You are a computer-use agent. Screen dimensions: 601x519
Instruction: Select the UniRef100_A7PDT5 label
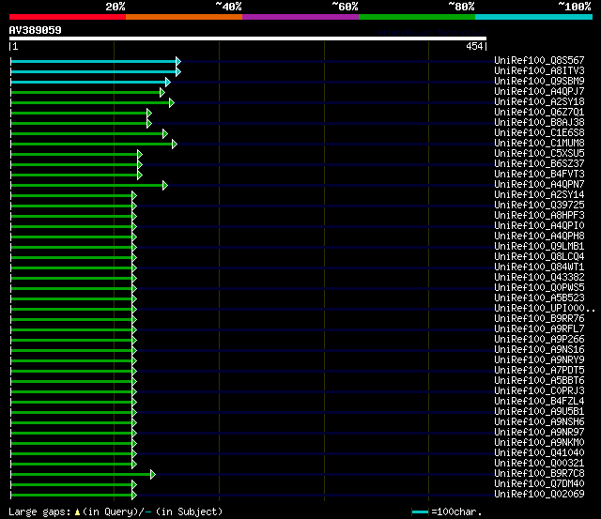pos(539,371)
